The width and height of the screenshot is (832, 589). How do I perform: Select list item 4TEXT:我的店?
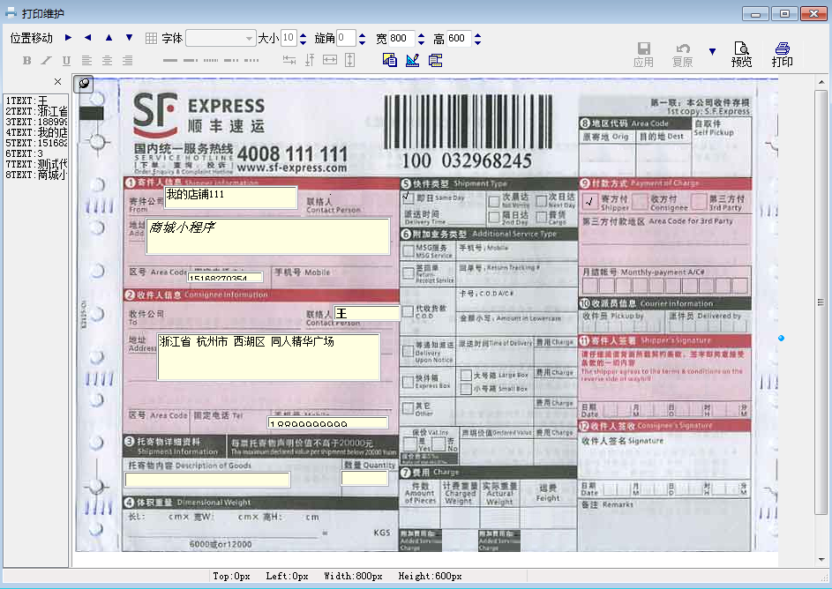point(36,132)
